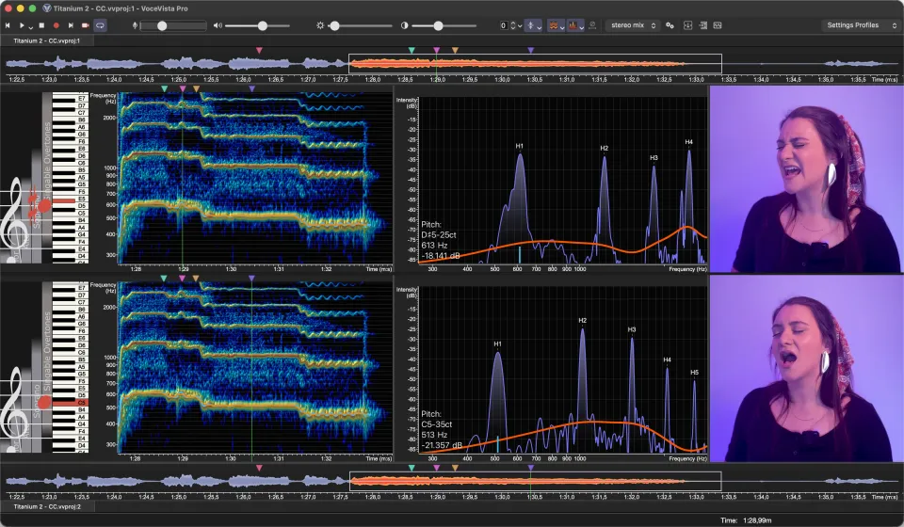
Task: Click the H4 peak label in the upper spectrum
Action: tap(689, 142)
